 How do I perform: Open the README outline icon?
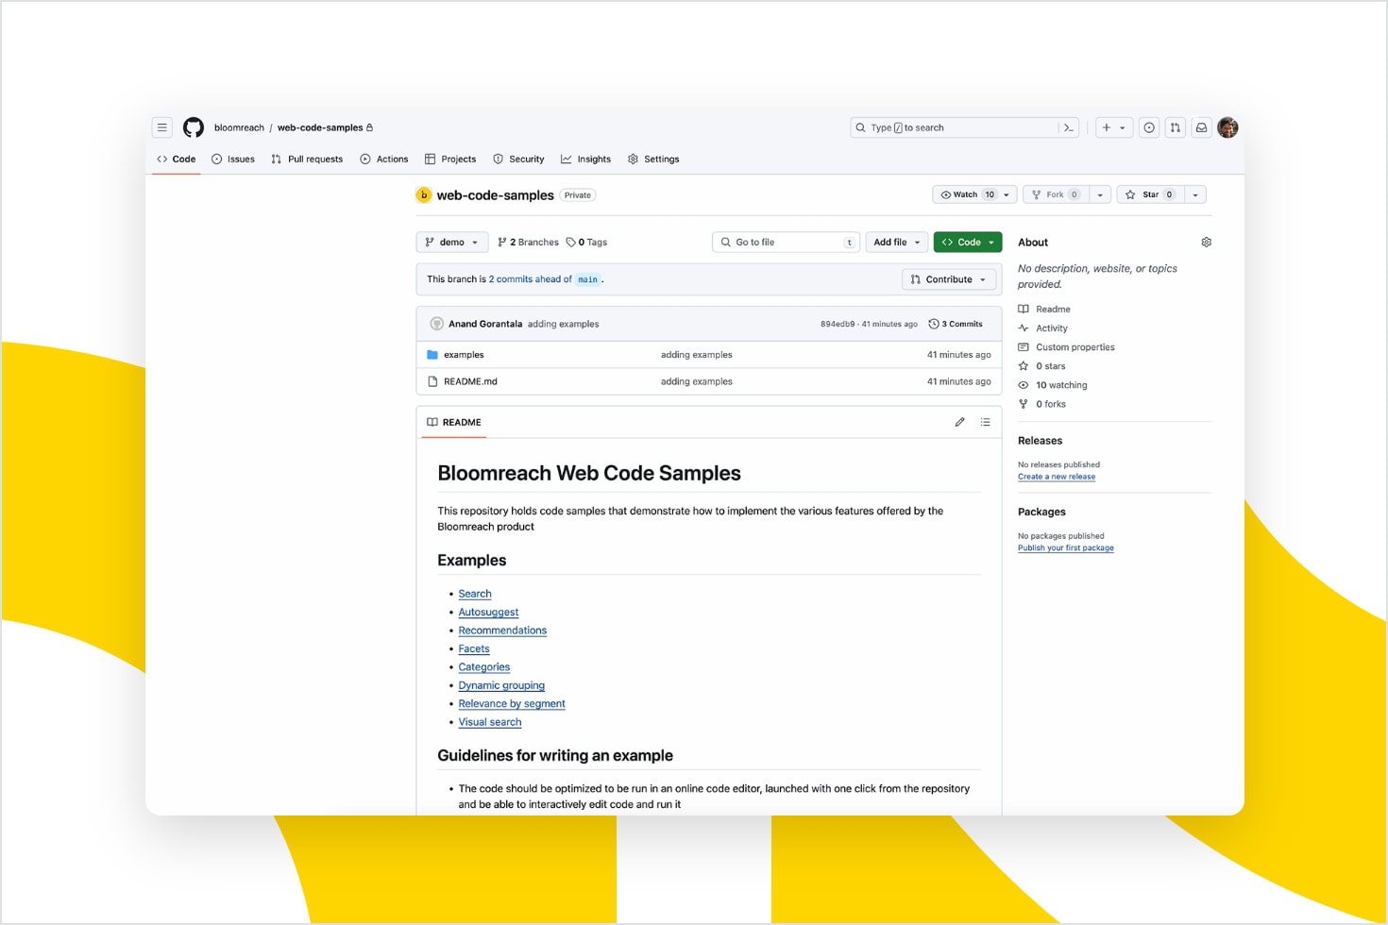tap(985, 422)
